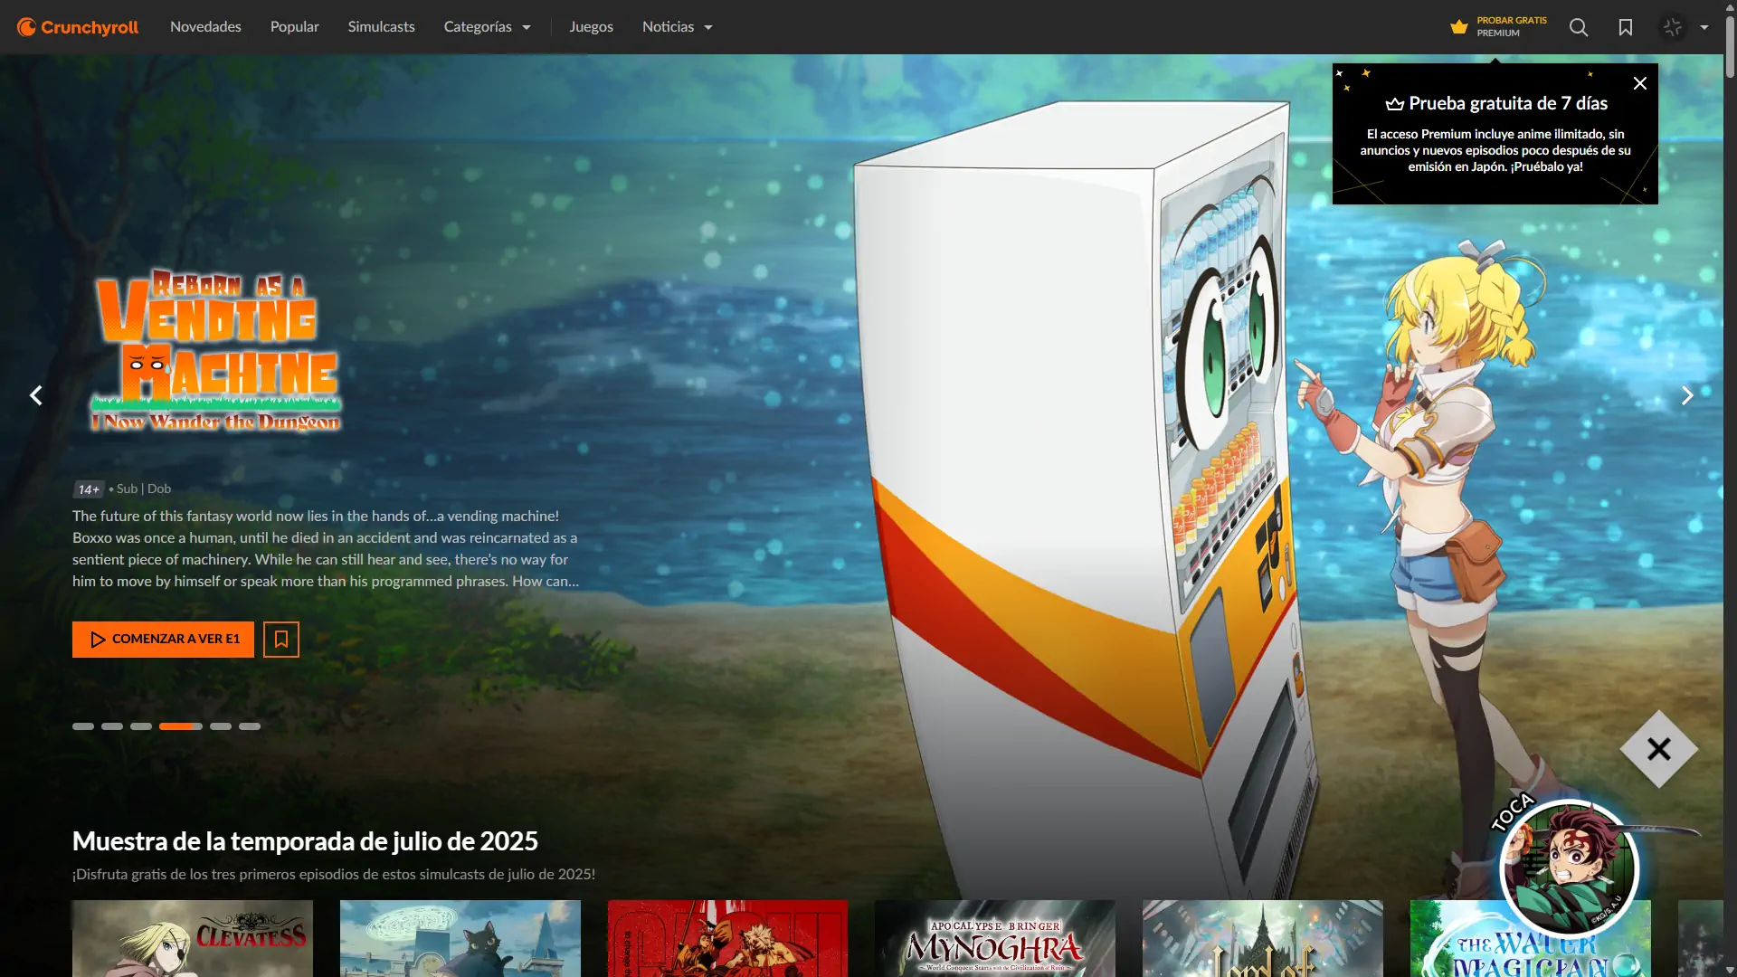Open the search magnifier icon
Image resolution: width=1737 pixels, height=977 pixels.
[1579, 27]
